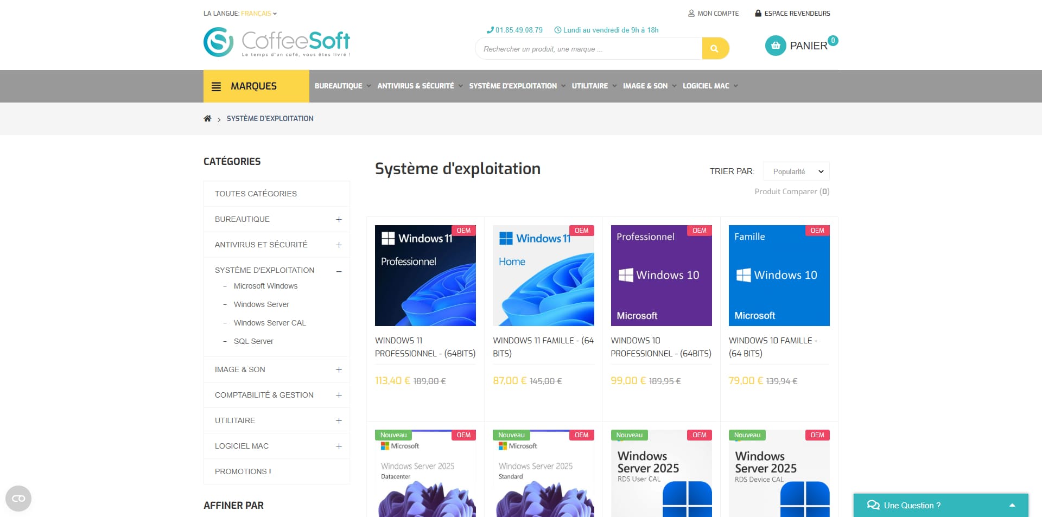Expand Comptabilité & Gestion category plus
The height and width of the screenshot is (517, 1042).
tap(339, 395)
